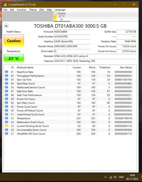The height and width of the screenshot is (182, 142).
Task: Click the Firmware field MZ6OABB0
Action: click(x=72, y=32)
